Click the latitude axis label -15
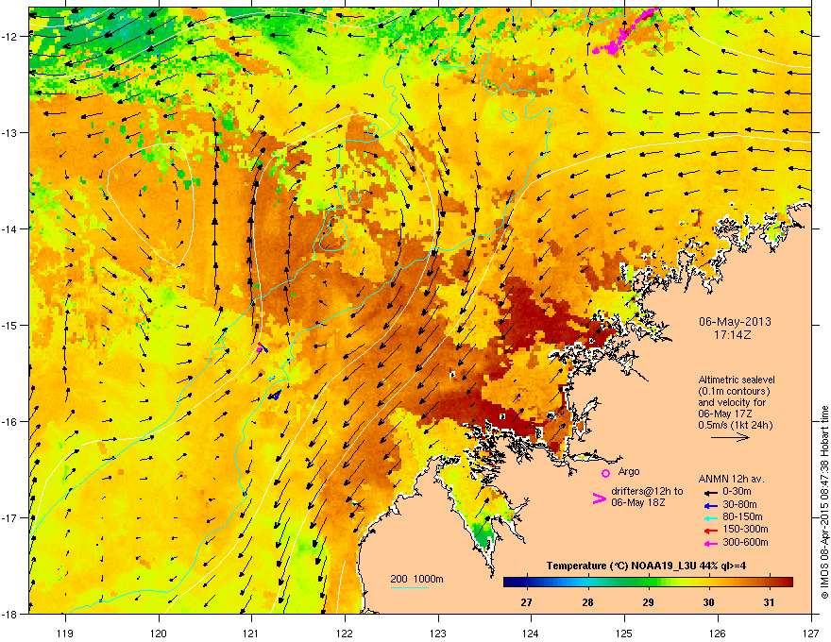 coord(9,325)
